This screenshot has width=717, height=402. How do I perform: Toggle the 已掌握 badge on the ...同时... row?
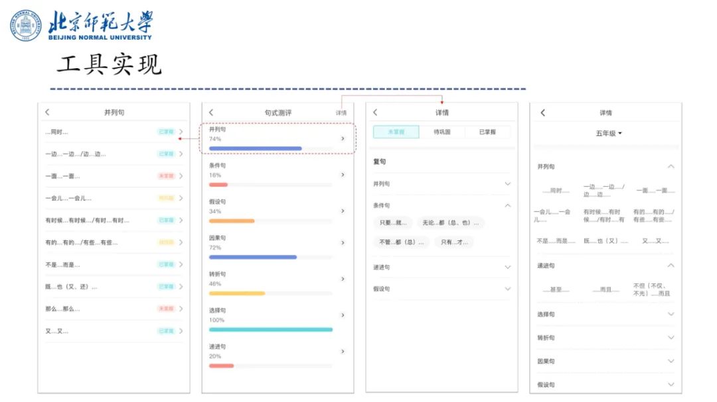click(x=167, y=131)
